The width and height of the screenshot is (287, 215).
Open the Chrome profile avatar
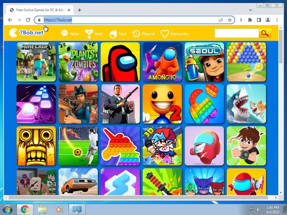(268, 20)
